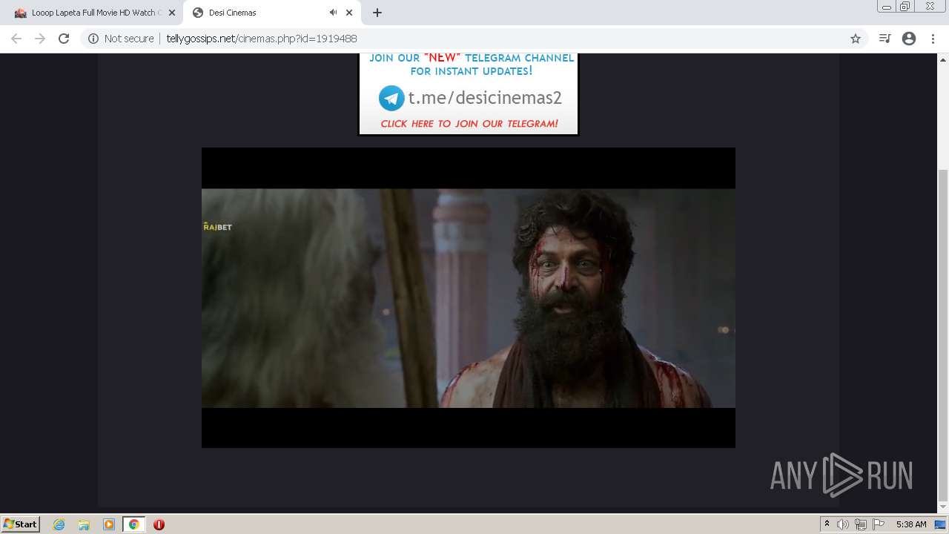The height and width of the screenshot is (534, 949).
Task: Open network connection tray icon
Action: (860, 524)
